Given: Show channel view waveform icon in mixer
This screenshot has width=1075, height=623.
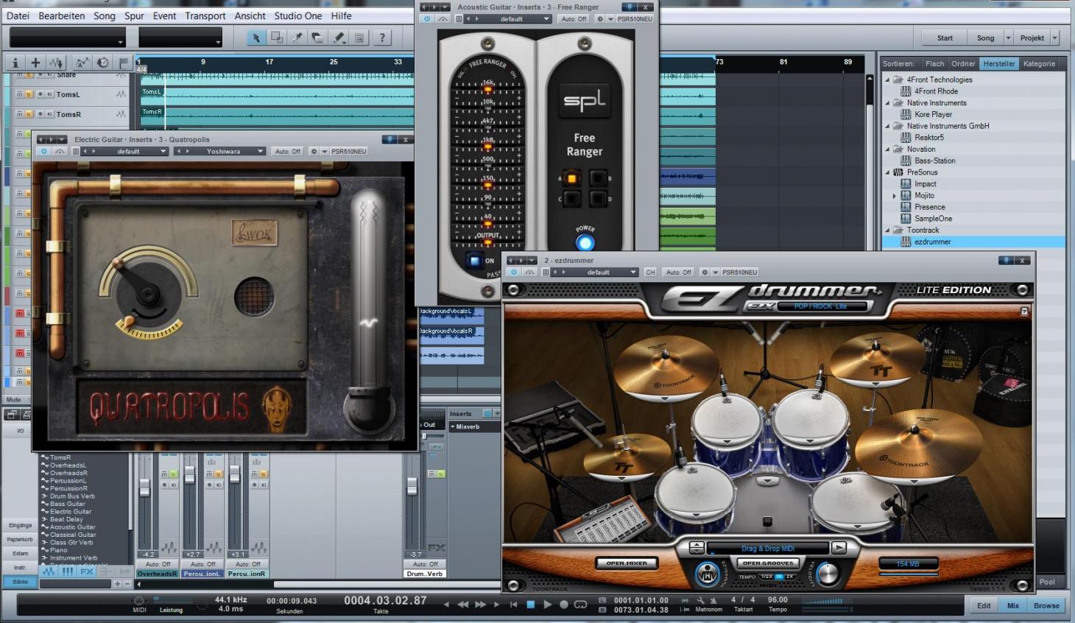Looking at the screenshot, I should (49, 571).
